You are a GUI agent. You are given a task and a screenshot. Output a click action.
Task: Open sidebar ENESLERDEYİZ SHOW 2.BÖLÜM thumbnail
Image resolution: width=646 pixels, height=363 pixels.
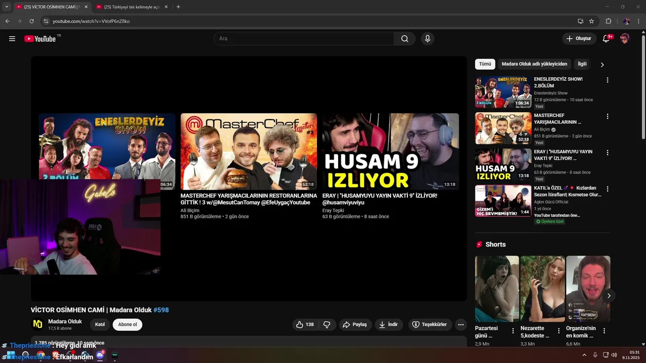[x=503, y=92]
